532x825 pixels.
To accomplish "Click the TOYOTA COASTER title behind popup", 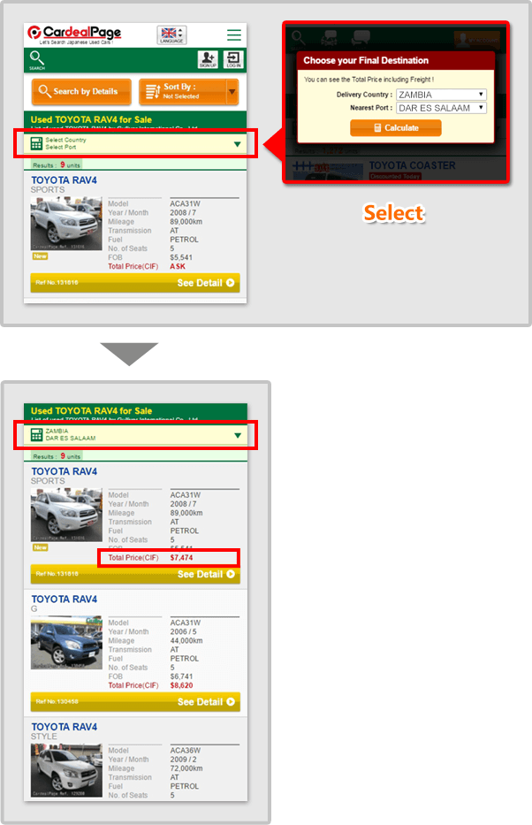I will pos(412,165).
